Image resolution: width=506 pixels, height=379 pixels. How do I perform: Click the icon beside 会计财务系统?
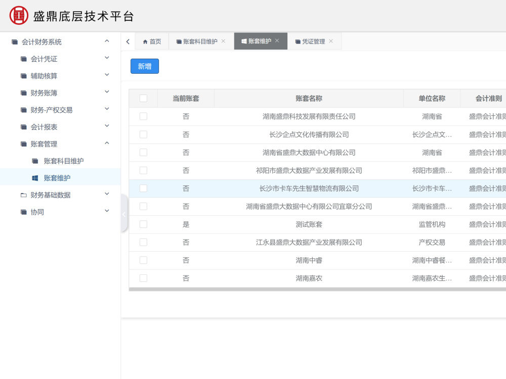tap(15, 42)
